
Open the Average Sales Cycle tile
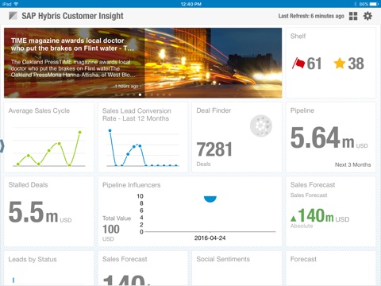point(48,137)
